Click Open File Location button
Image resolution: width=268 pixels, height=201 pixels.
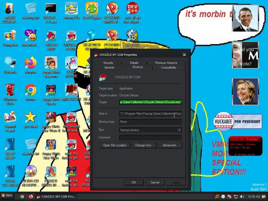(x=115, y=145)
